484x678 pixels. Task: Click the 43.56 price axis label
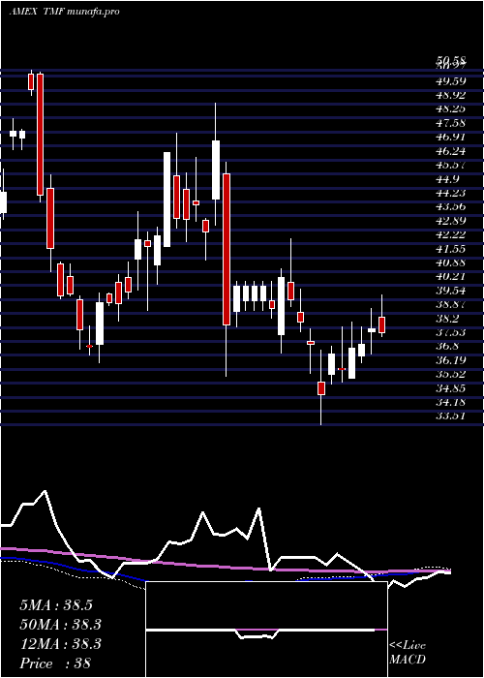click(450, 206)
